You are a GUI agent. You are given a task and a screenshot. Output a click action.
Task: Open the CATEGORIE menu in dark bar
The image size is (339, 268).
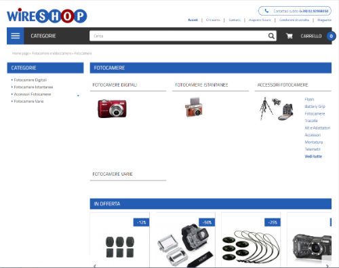point(43,36)
